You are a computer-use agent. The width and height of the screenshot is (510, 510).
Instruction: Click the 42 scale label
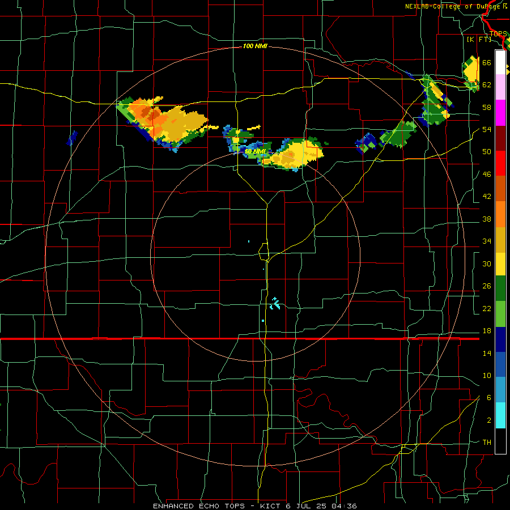pos(487,197)
